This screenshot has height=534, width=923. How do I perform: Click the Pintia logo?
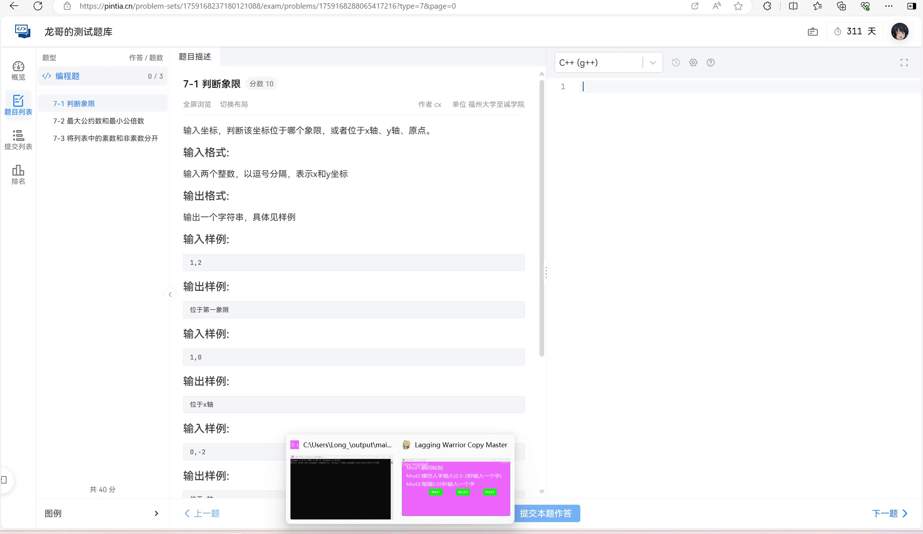tap(22, 31)
